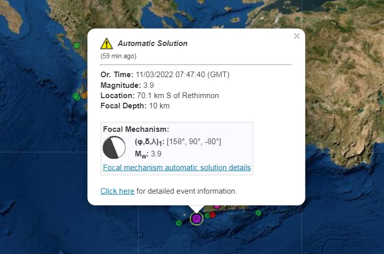Select the highlighted magenta earthquake marker
Viewport: 384px width, 254px height.
point(196,219)
